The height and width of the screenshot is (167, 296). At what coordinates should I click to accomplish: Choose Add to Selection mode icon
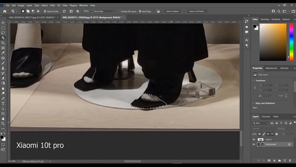point(28,11)
